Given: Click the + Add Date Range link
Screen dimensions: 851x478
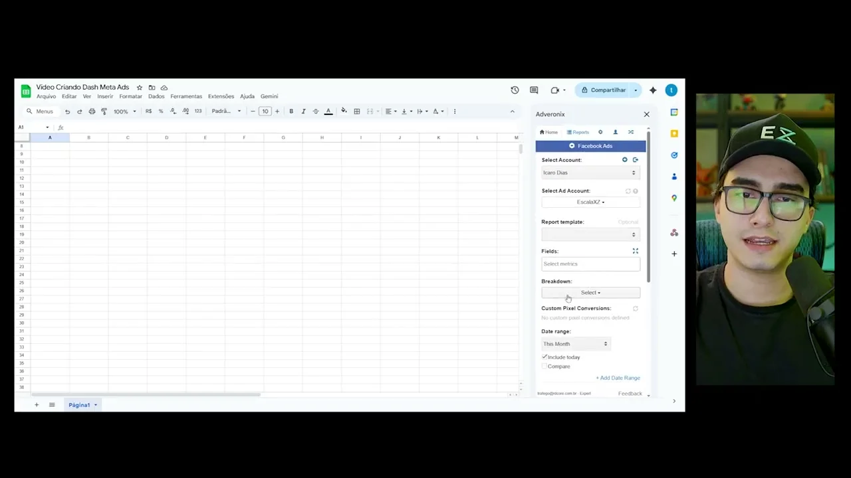Looking at the screenshot, I should click(618, 378).
